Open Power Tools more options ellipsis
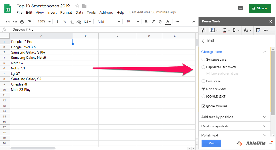The image size is (276, 150). click(x=266, y=30)
